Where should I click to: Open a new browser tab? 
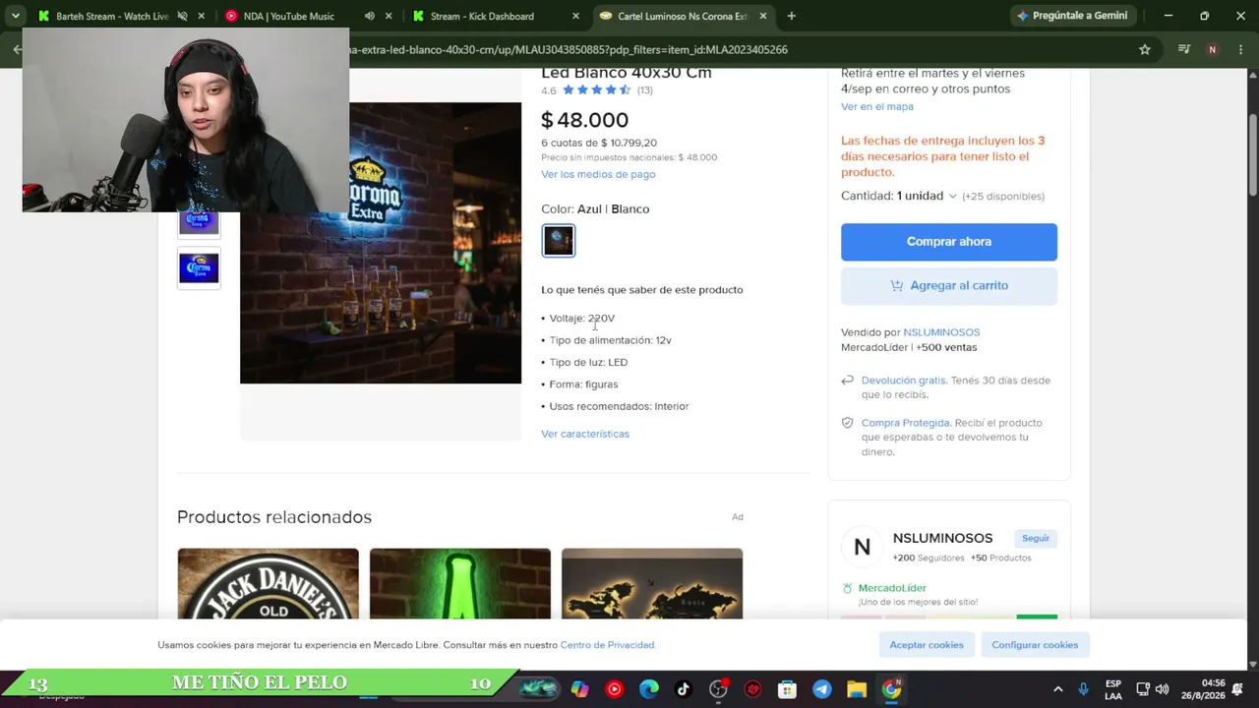[791, 16]
